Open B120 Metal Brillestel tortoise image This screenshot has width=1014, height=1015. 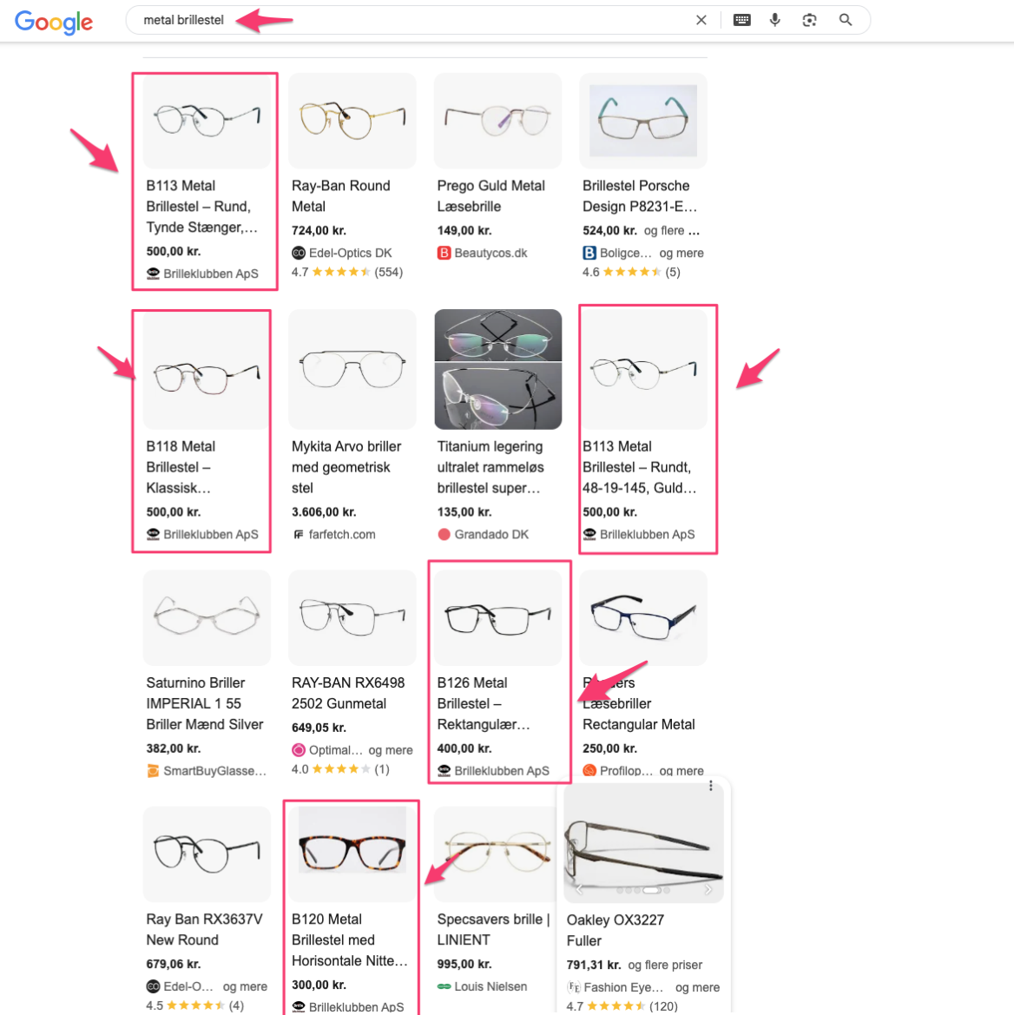352,854
